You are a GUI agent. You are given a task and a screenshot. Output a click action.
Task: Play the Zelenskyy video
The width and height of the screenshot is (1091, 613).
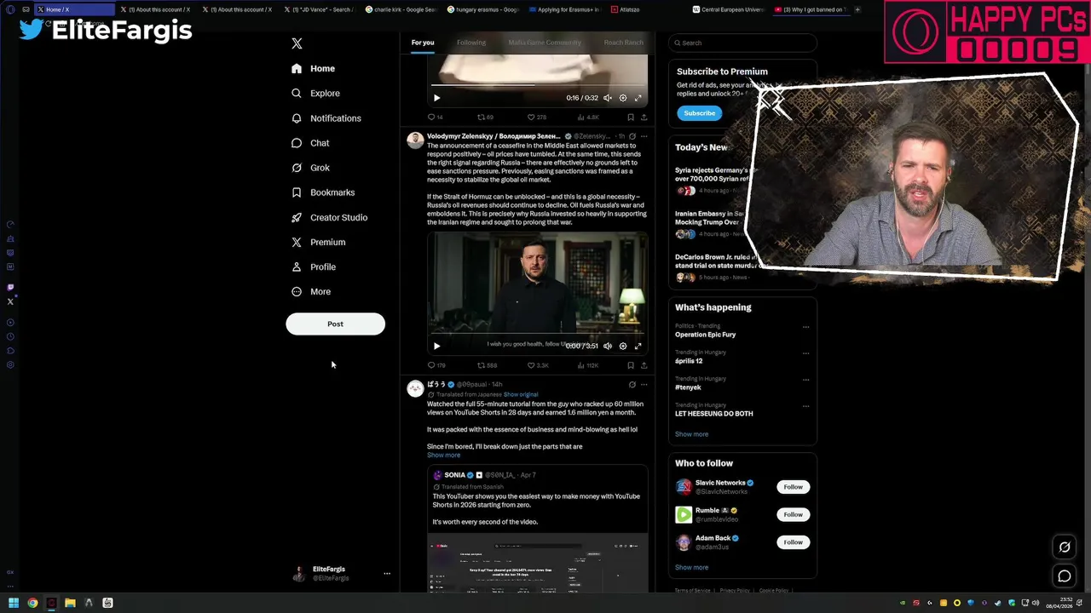tap(436, 346)
